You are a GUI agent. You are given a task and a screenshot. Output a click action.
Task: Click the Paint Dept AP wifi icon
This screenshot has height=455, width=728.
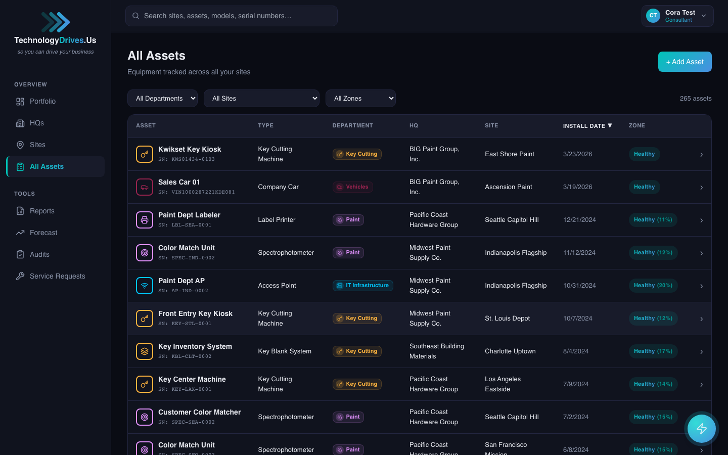point(145,286)
